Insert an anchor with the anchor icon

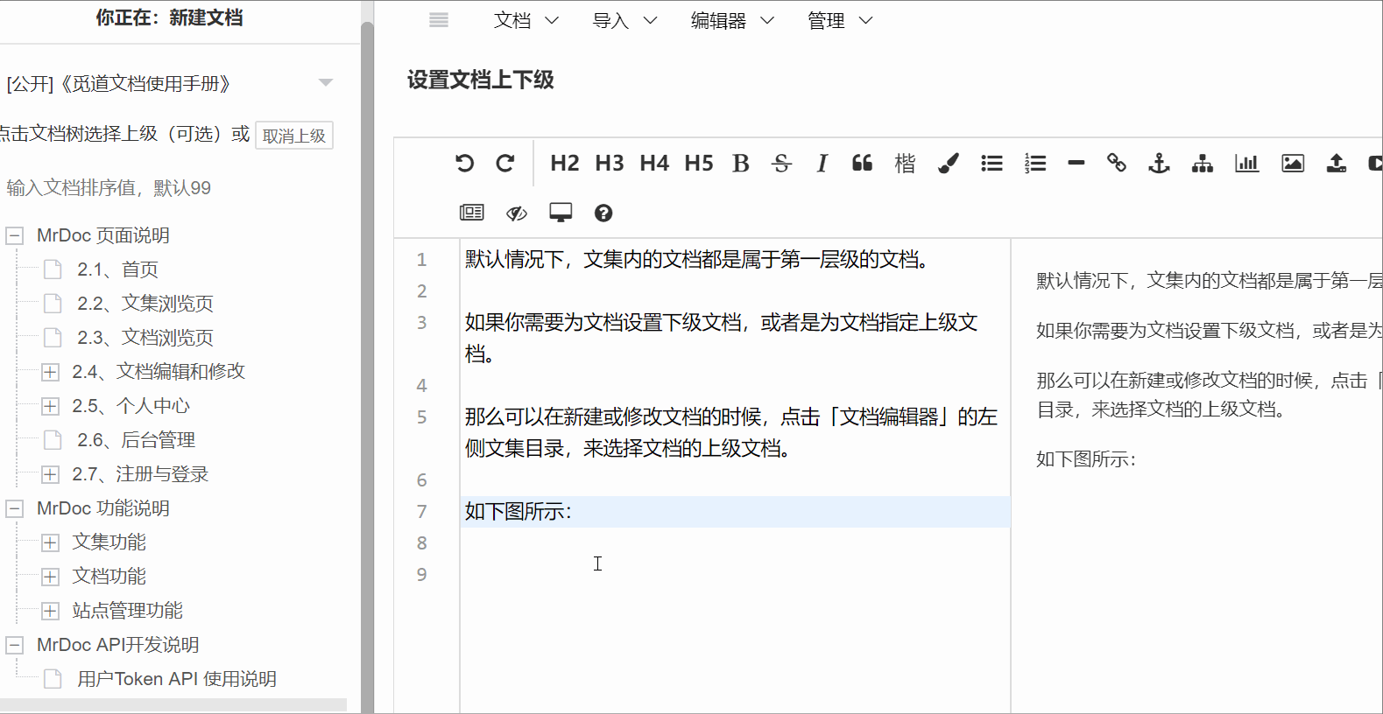tap(1159, 164)
